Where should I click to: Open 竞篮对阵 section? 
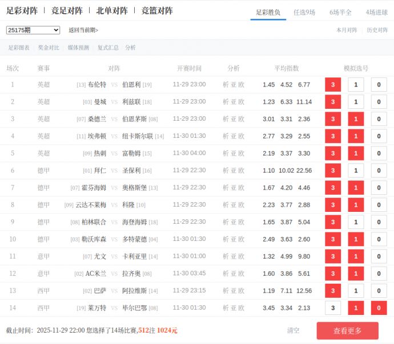(157, 11)
